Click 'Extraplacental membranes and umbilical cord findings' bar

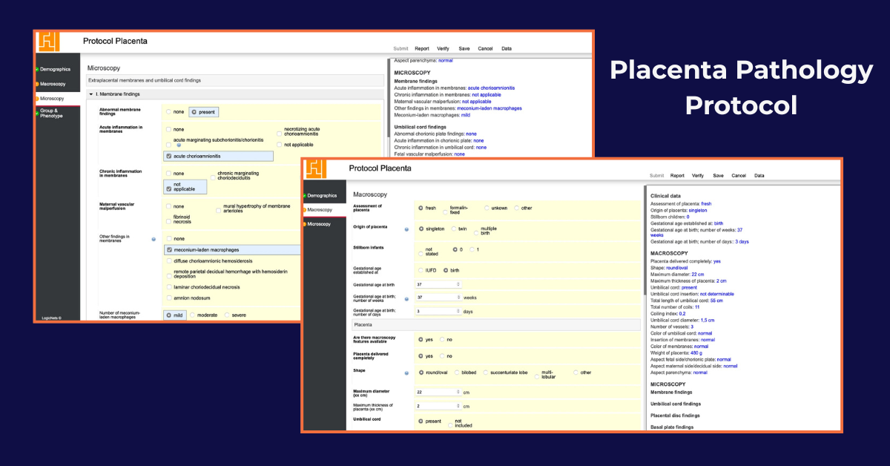234,79
